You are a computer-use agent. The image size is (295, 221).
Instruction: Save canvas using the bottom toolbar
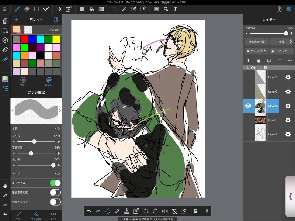(126, 211)
